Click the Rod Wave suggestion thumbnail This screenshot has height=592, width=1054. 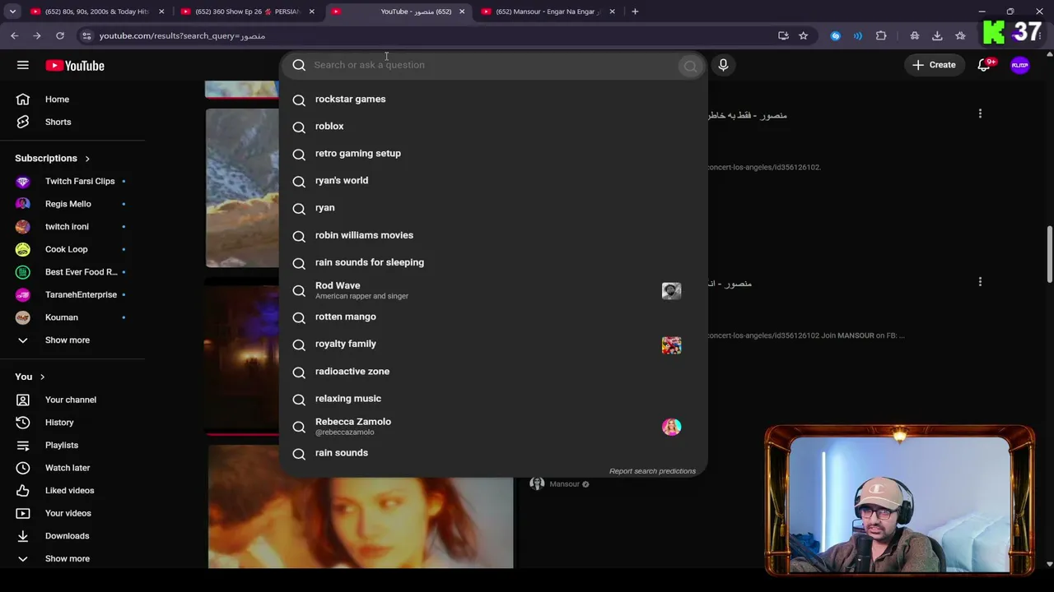[x=671, y=290]
